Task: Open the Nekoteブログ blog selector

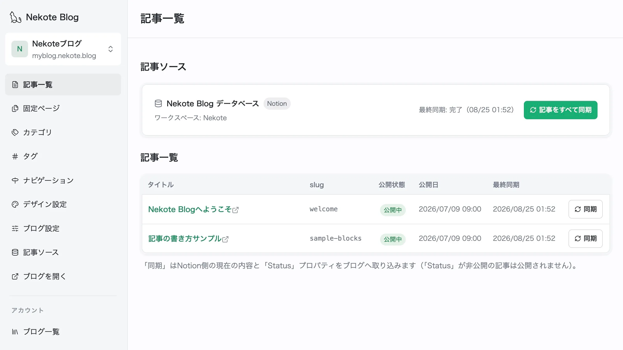Action: (63, 49)
